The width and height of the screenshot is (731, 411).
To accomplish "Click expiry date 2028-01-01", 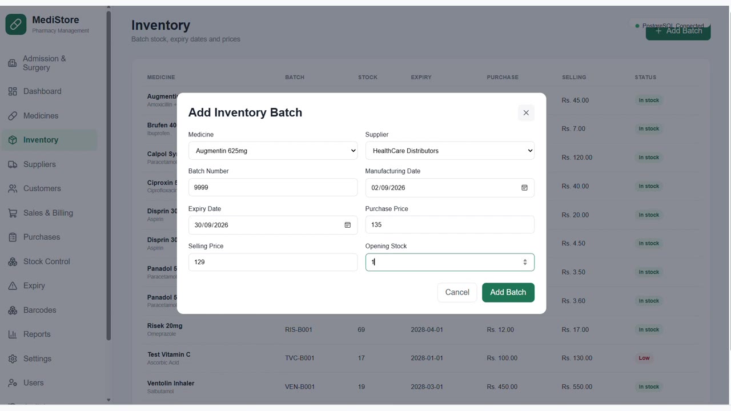I will point(427,358).
